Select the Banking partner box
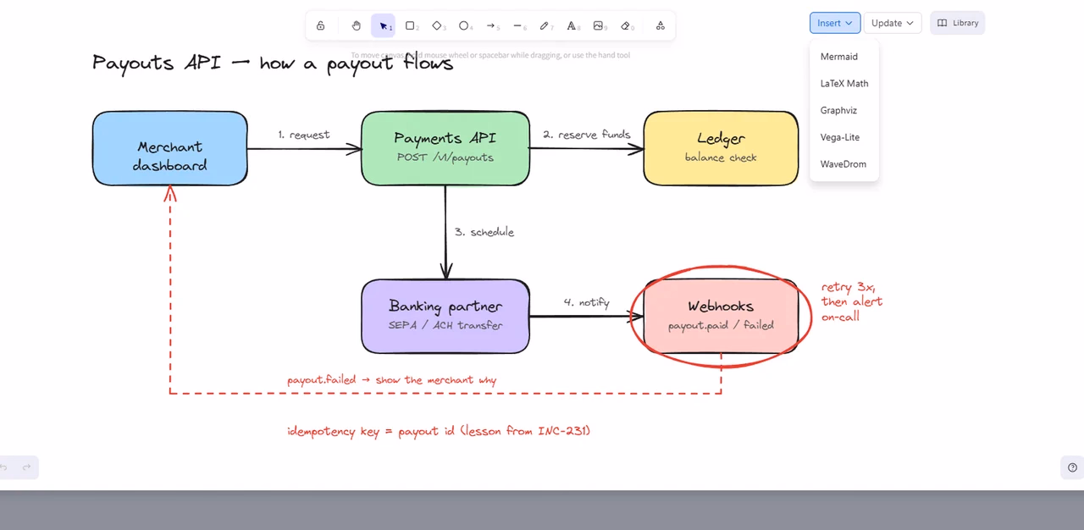This screenshot has height=530, width=1084. click(x=445, y=316)
